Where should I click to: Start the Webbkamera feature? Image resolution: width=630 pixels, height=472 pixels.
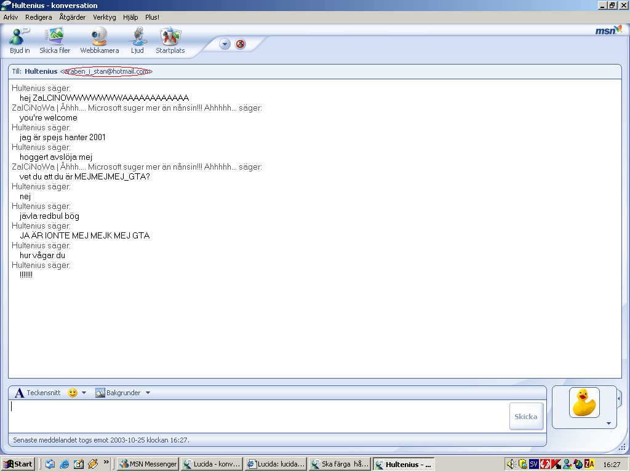click(x=99, y=40)
